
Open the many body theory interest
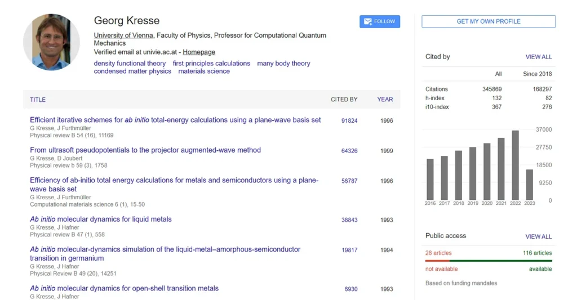[283, 64]
